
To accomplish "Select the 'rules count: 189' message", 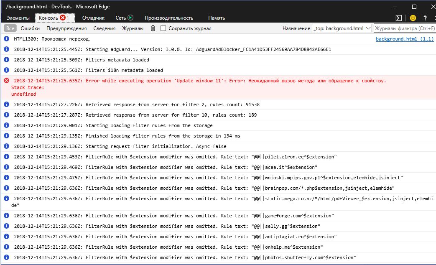I will click(x=135, y=115).
